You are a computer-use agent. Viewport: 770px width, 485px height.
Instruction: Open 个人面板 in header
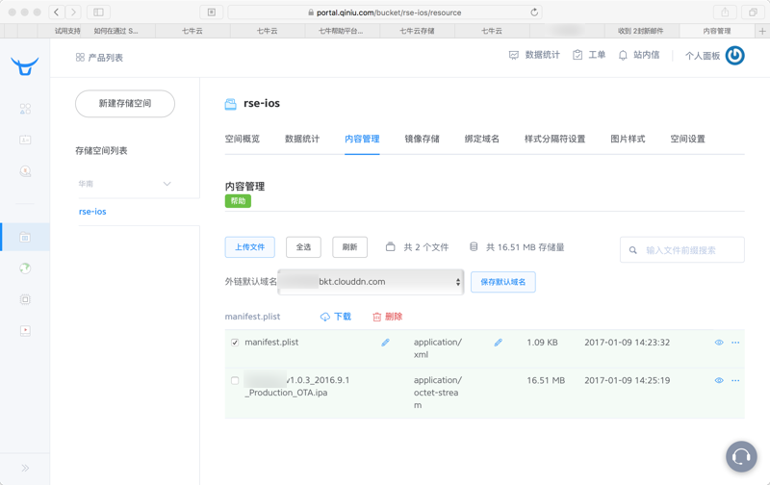[703, 56]
